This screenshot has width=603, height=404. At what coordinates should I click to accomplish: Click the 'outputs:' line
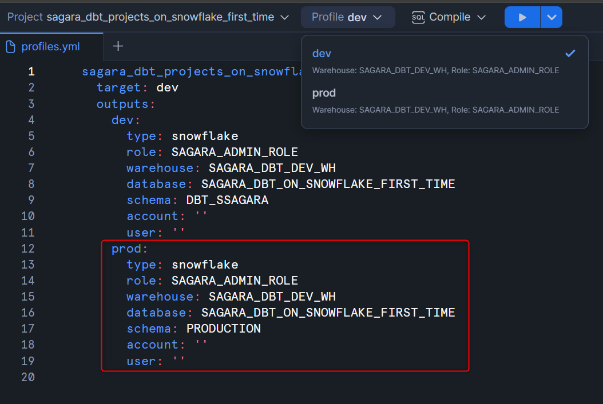pyautogui.click(x=126, y=104)
